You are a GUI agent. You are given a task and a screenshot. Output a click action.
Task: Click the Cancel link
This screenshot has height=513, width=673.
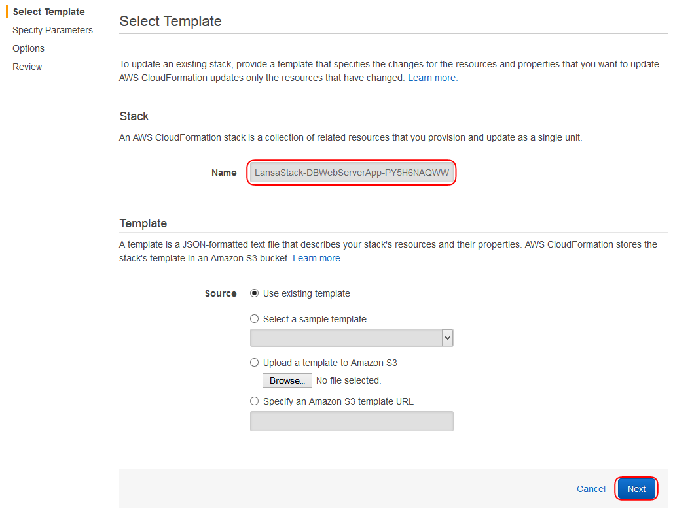point(591,489)
